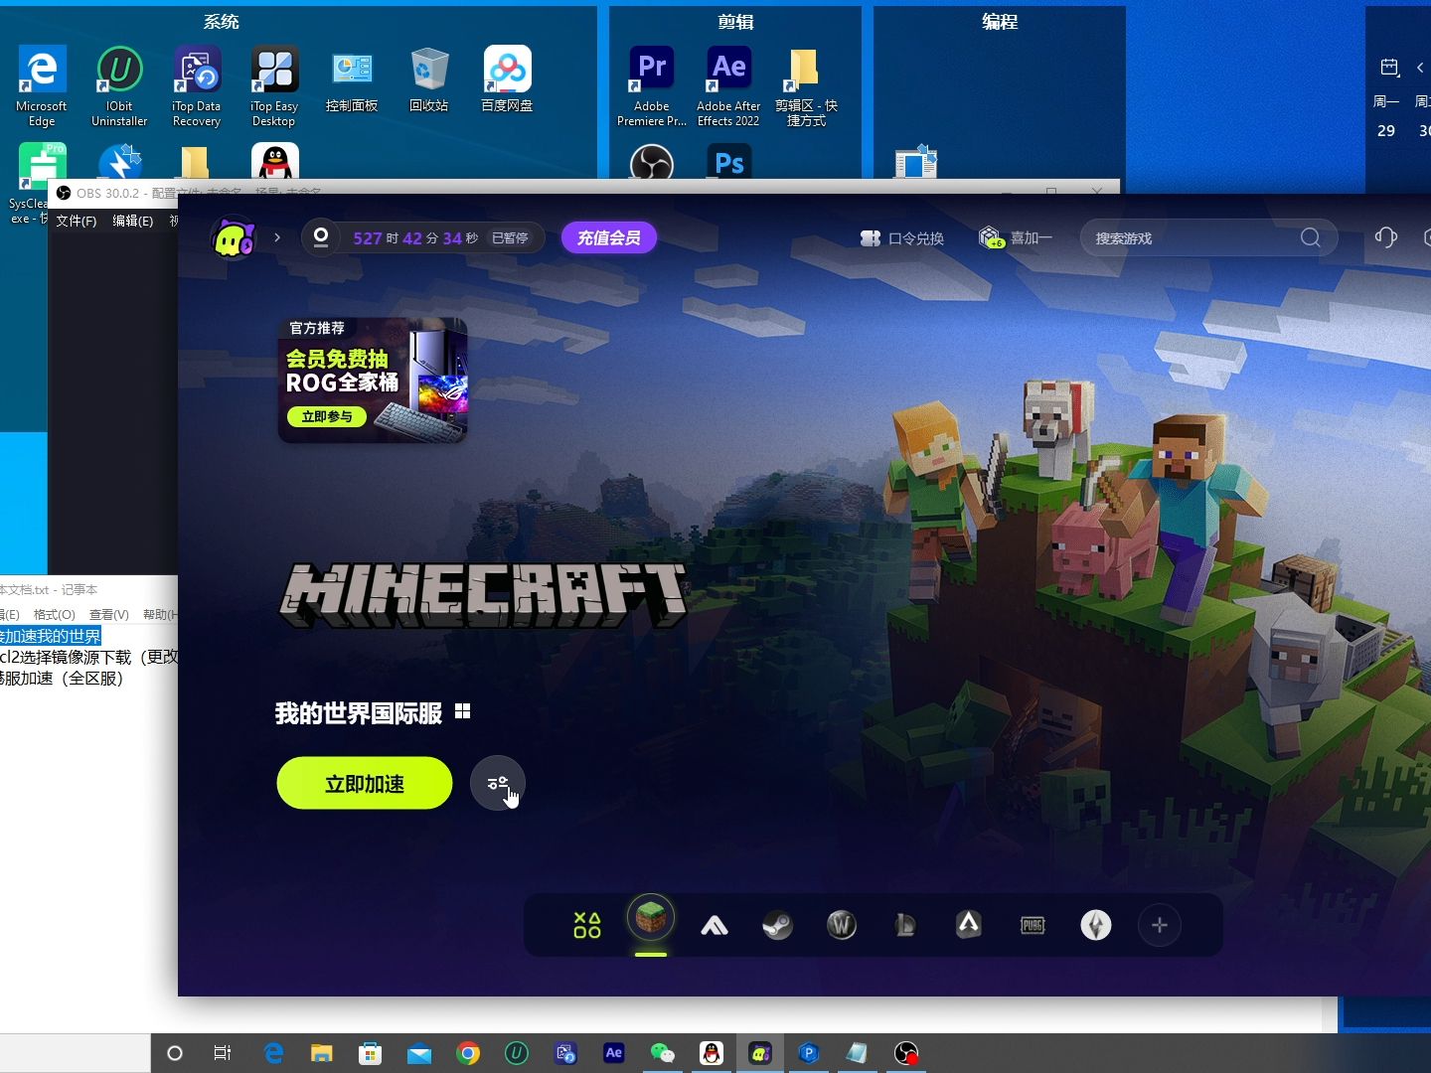
Task: Click 立即参与 on the promo banner
Action: [327, 416]
